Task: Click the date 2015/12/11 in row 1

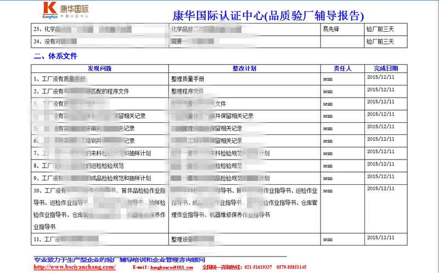Action: [380, 77]
